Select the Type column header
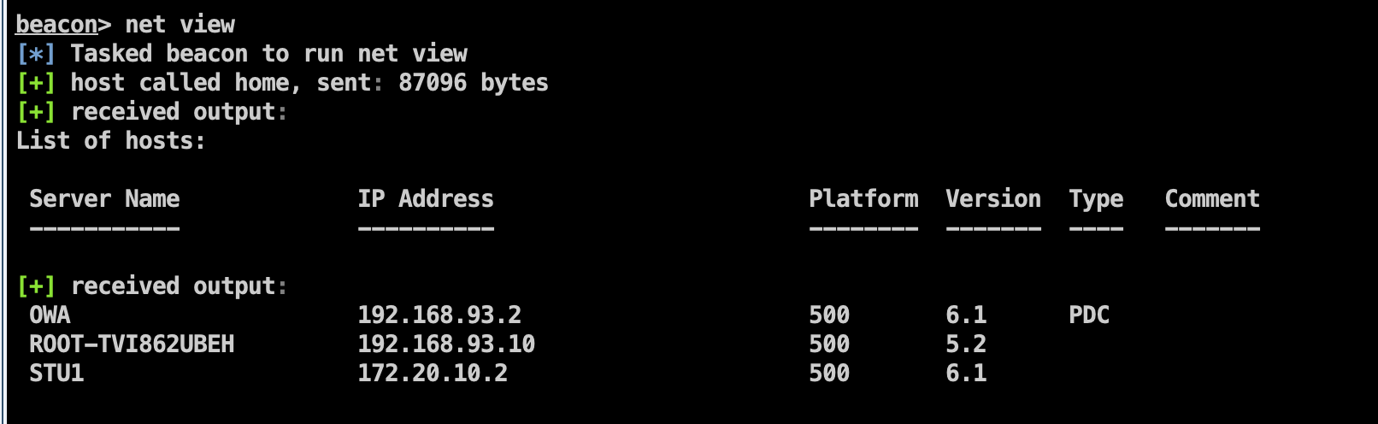Viewport: 1378px width, 424px height. coord(1096,199)
